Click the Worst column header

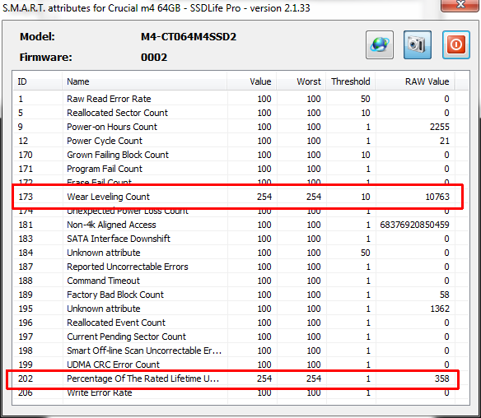point(301,81)
